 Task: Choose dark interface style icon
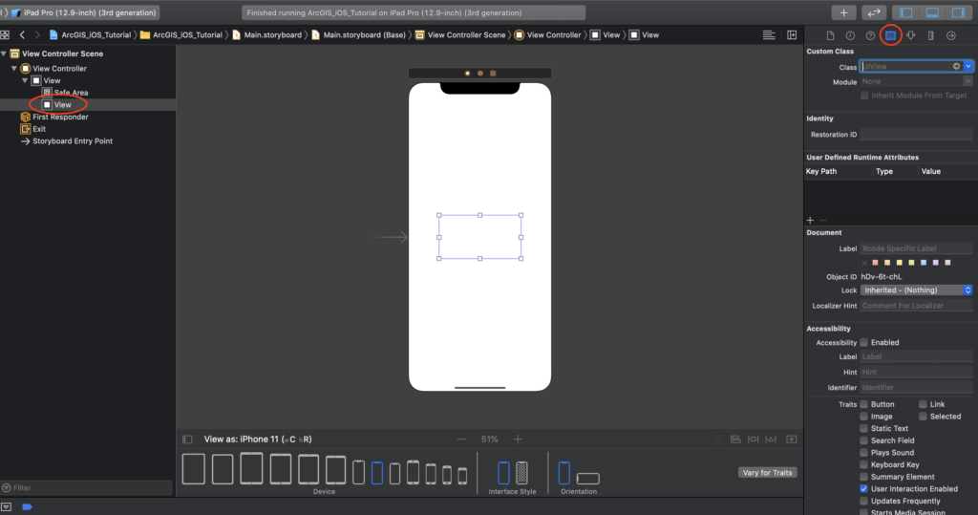(x=521, y=472)
